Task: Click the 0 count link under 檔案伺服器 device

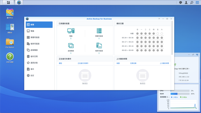Action: (99, 53)
